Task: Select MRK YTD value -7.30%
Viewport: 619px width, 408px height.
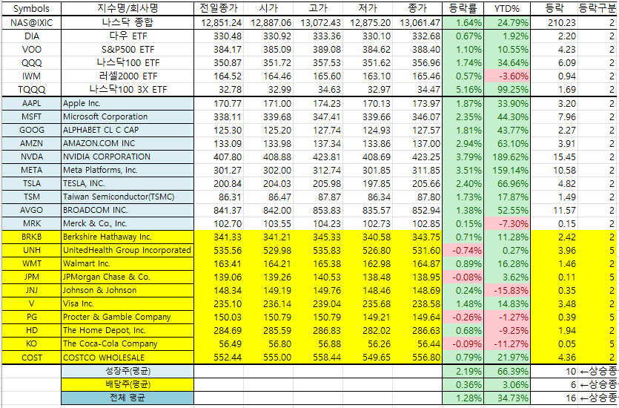Action: click(x=507, y=223)
